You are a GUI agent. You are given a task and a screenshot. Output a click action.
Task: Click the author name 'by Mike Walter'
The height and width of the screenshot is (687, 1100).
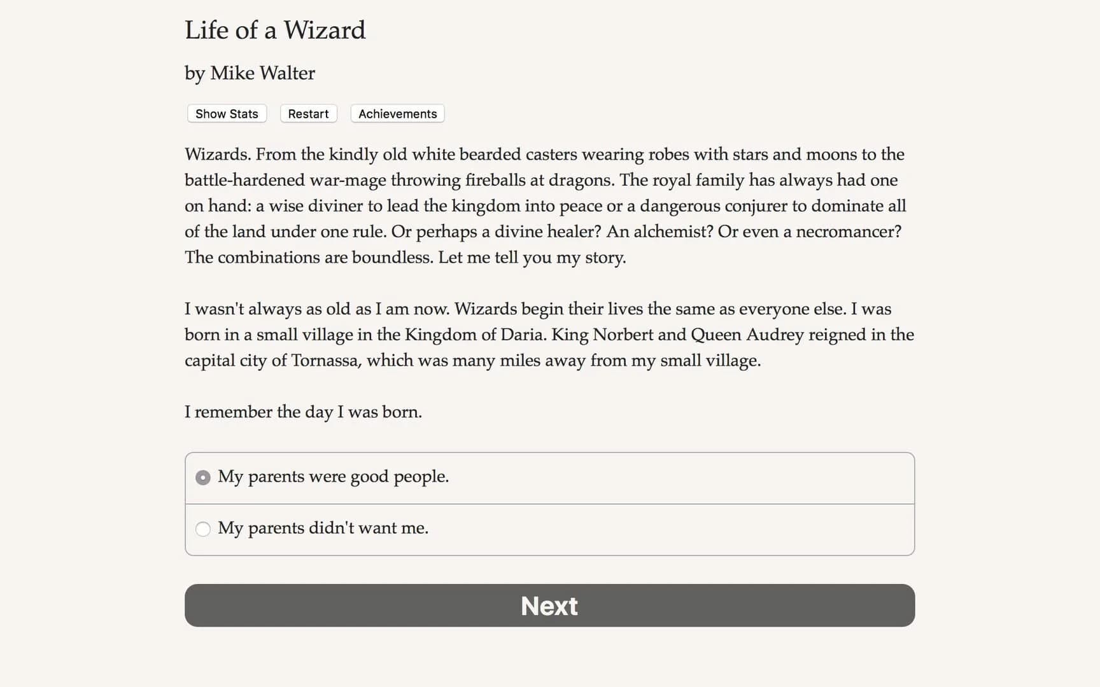click(x=249, y=73)
